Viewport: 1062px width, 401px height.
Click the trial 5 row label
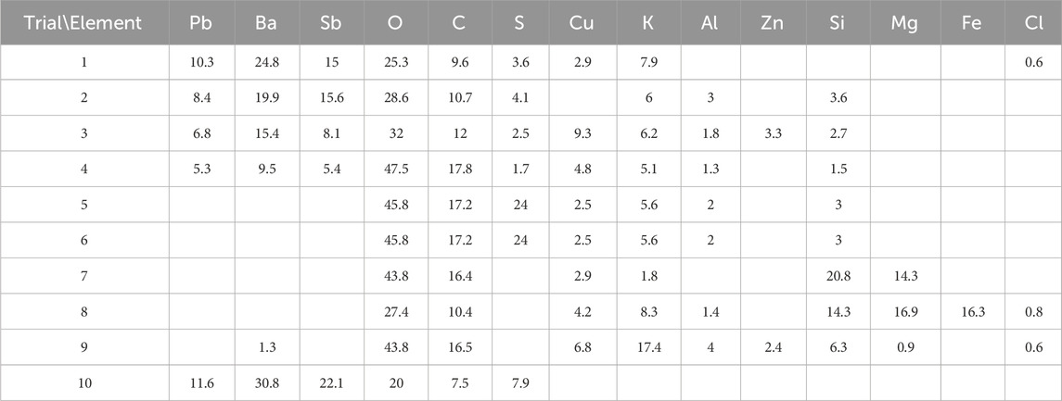point(84,205)
